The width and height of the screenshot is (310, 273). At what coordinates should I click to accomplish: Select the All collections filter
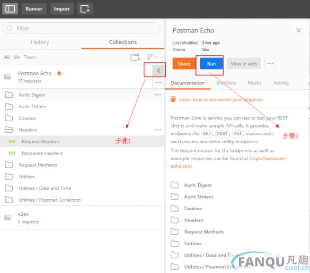point(7,57)
